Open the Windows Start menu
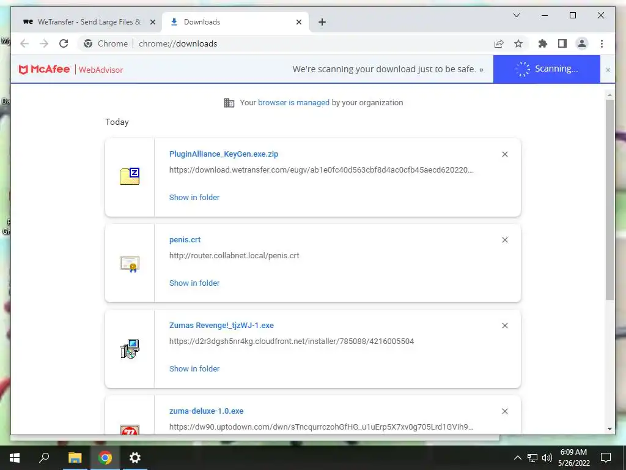Image resolution: width=626 pixels, height=470 pixels. [15, 458]
